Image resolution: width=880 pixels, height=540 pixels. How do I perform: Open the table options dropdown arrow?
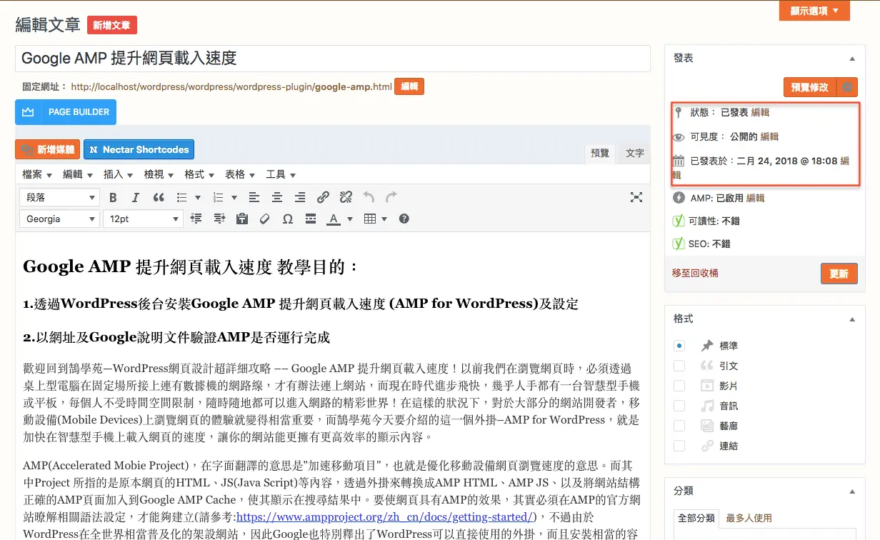point(384,219)
